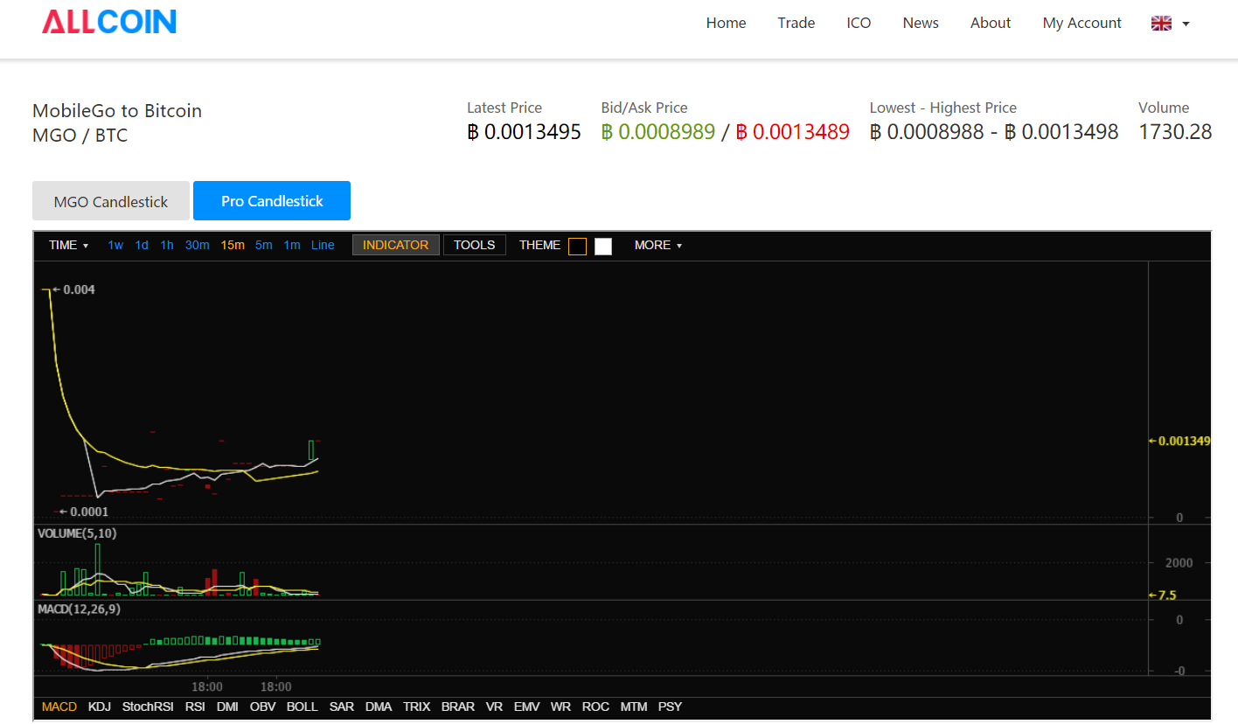Set chart interval to 1w
This screenshot has height=724, width=1238.
click(x=115, y=245)
